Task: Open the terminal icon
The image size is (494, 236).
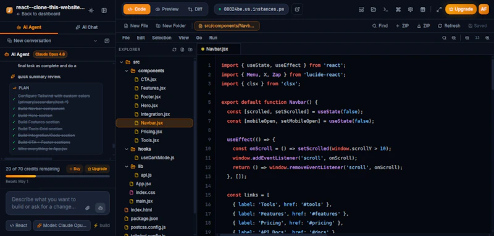Action: pyautogui.click(x=385, y=9)
